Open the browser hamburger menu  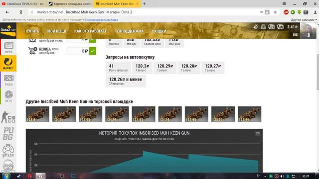(x=284, y=3)
